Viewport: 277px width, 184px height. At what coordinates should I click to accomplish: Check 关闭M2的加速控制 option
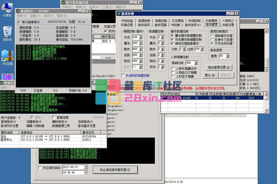[123, 76]
